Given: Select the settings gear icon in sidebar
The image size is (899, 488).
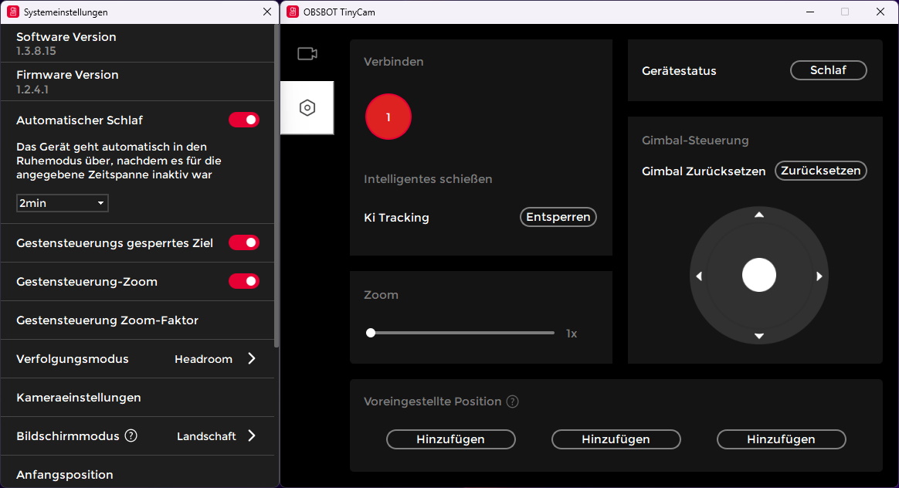Looking at the screenshot, I should [307, 108].
